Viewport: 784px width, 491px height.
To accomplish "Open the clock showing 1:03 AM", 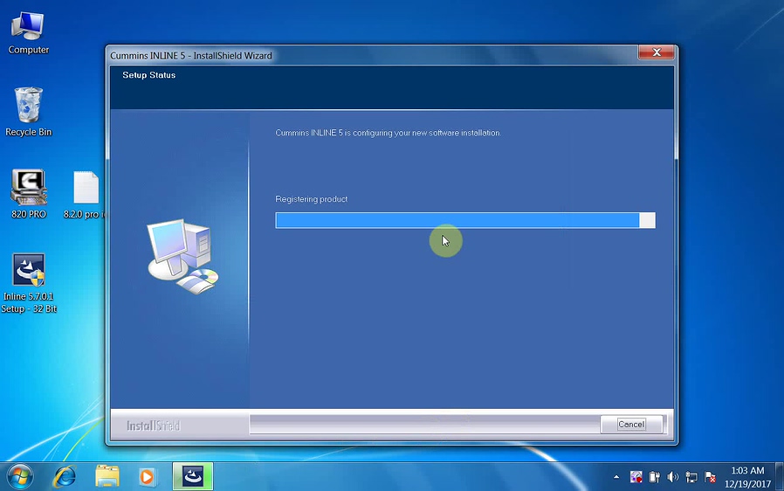I will pyautogui.click(x=747, y=477).
